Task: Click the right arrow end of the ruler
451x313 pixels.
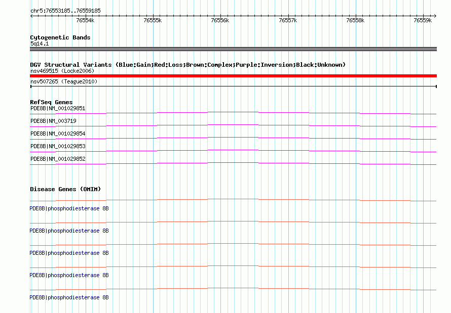Action: coord(435,16)
